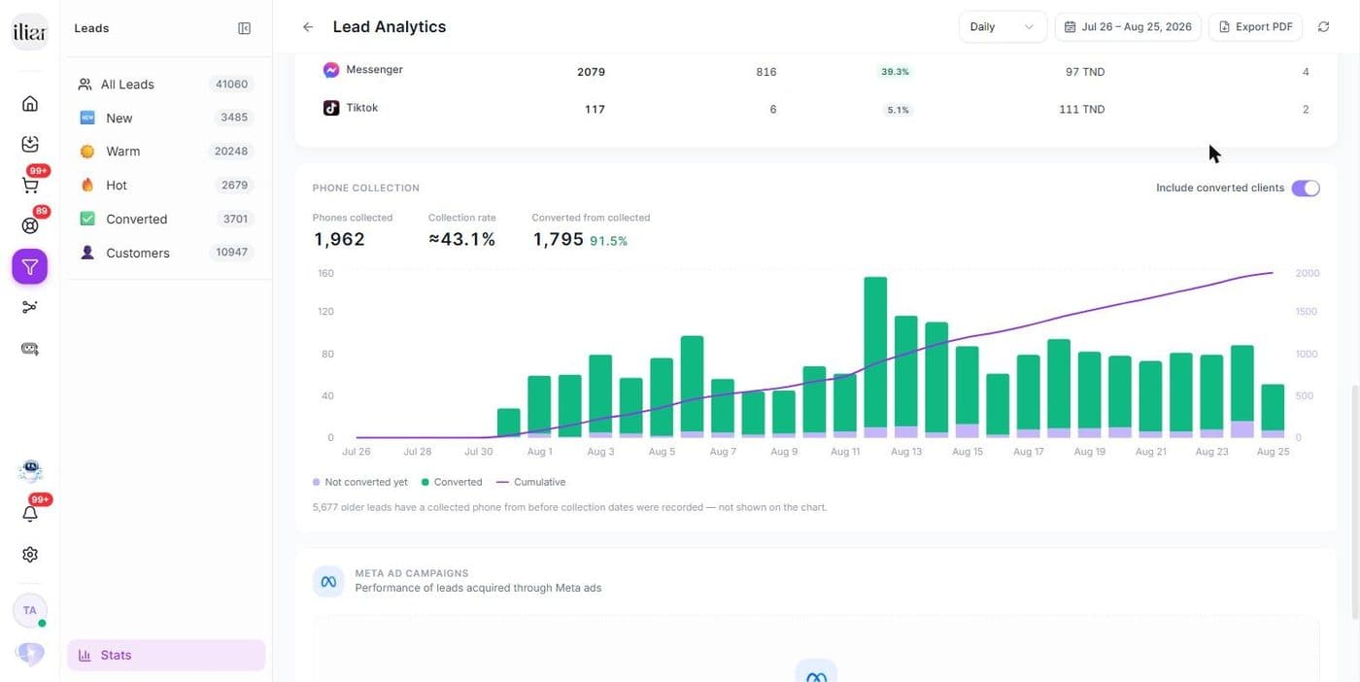Click the refresh icon beside Export PDF
The height and width of the screenshot is (682, 1360).
[x=1323, y=27]
